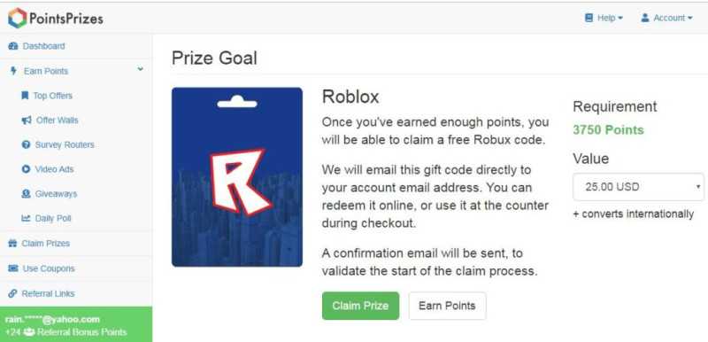Collapse the Earn Points chevron
Viewport: 708px width, 342px height.
141,69
